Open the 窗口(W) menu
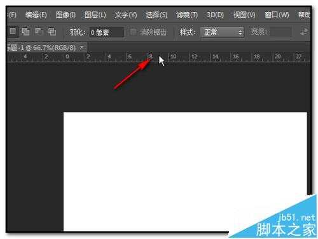The image size is (318, 239). 277,15
